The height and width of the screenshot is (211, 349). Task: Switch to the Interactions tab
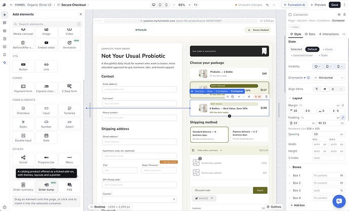tap(329, 34)
